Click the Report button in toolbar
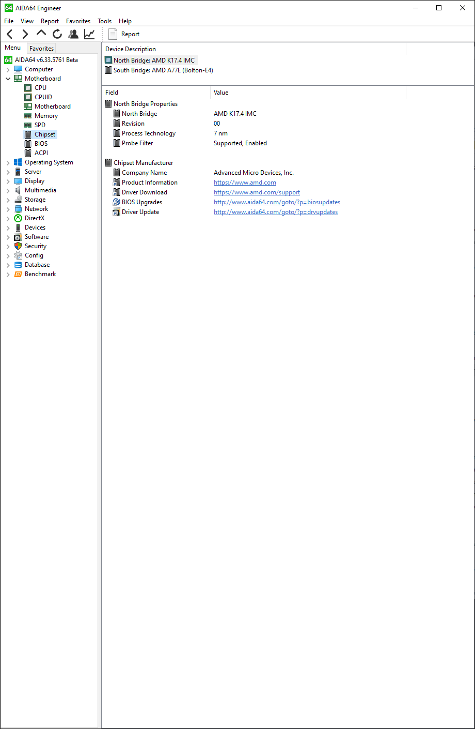The height and width of the screenshot is (729, 475). pyautogui.click(x=124, y=34)
